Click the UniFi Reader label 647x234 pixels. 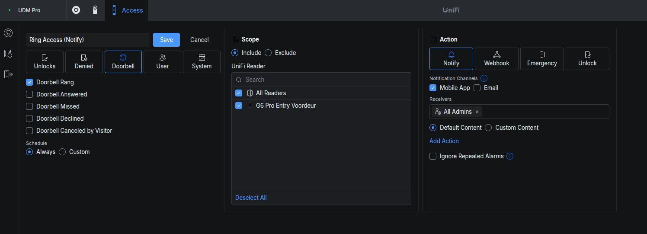click(249, 66)
